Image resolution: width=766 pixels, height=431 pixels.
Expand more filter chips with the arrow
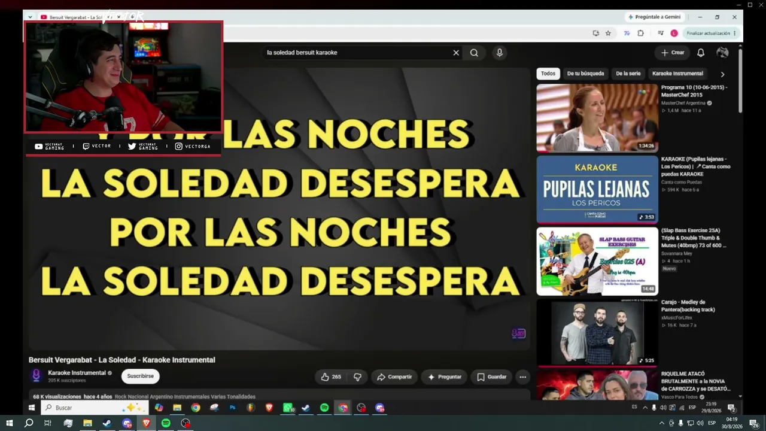click(x=722, y=74)
